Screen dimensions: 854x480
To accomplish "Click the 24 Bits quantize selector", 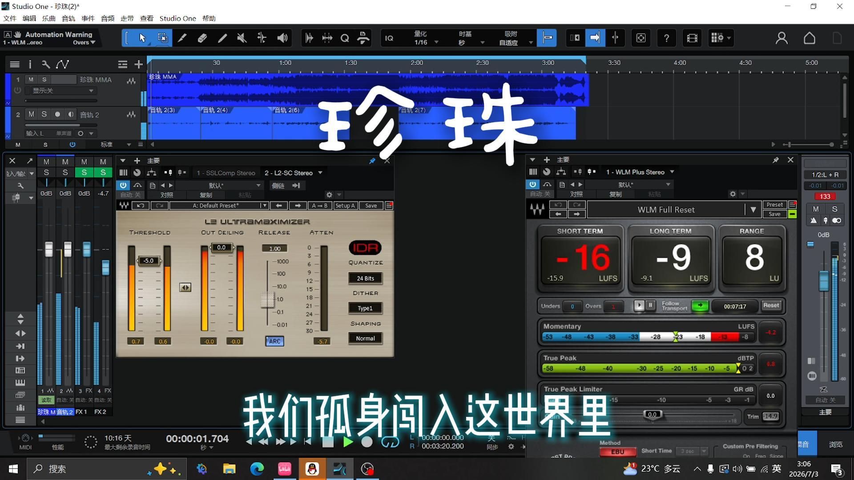I will pyautogui.click(x=365, y=278).
